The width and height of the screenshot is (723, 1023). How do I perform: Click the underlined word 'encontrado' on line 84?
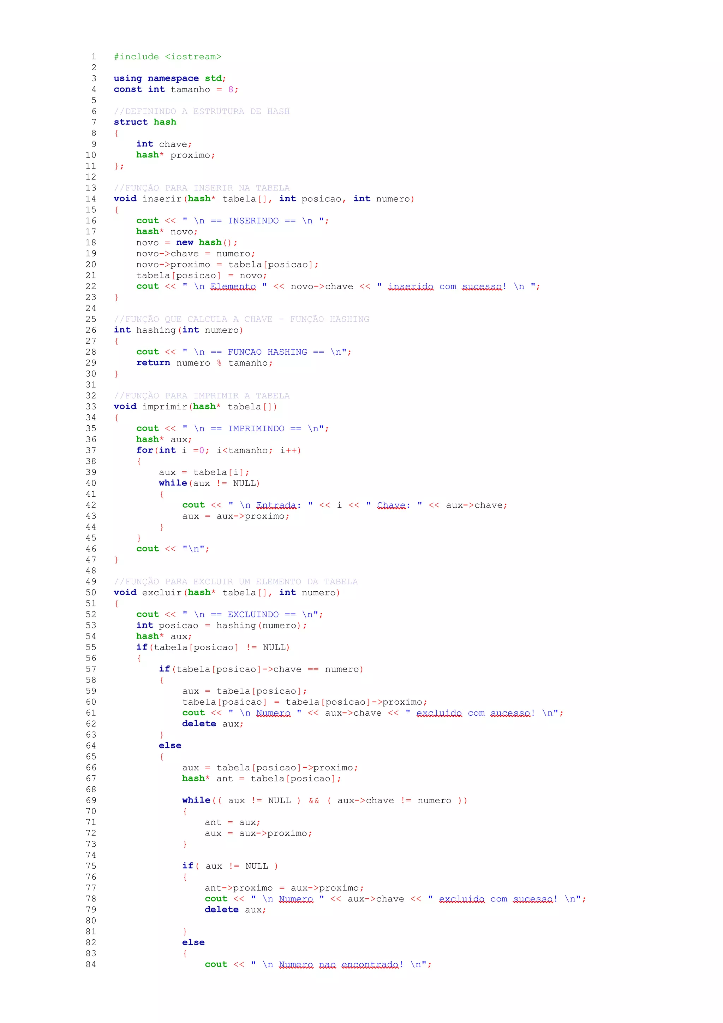coord(370,964)
